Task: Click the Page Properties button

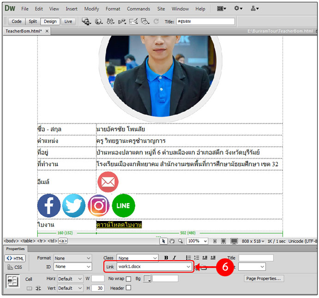Action: tap(264, 279)
